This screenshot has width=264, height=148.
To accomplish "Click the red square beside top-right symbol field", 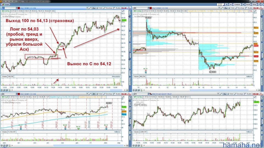I will tap(151, 8).
